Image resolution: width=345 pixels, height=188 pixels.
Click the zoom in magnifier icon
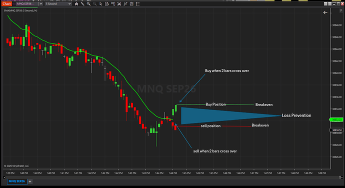(88, 3)
